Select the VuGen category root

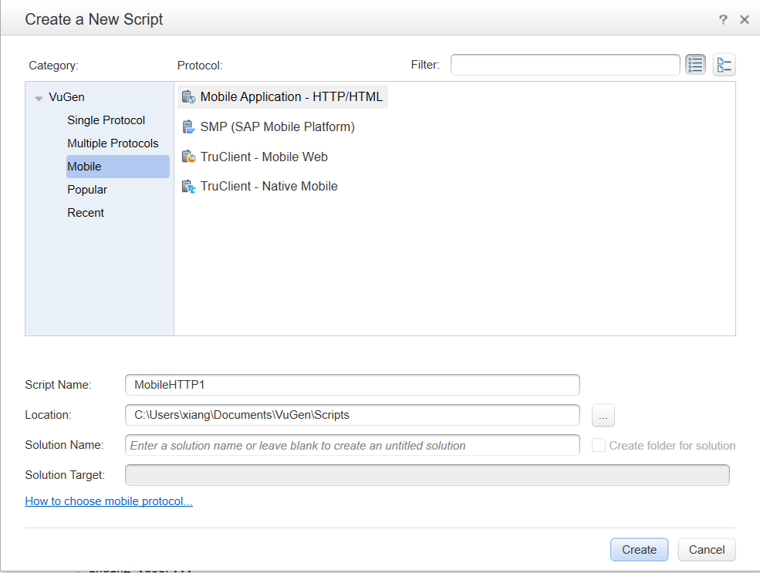[x=66, y=97]
